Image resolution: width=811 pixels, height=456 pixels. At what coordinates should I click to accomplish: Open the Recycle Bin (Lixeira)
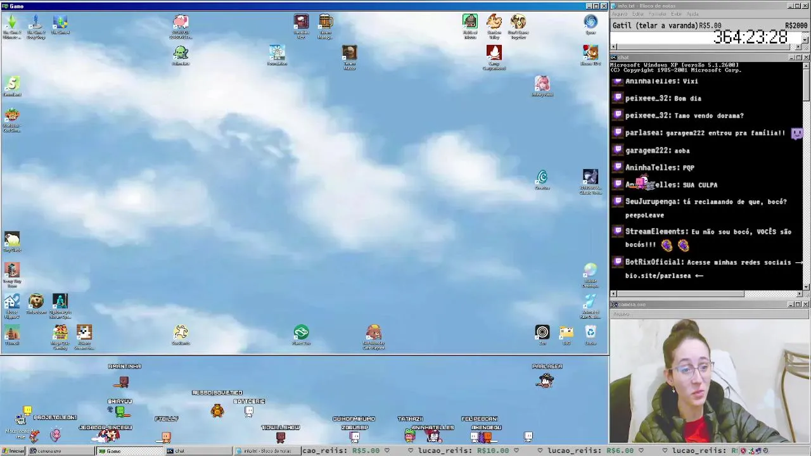[591, 334]
